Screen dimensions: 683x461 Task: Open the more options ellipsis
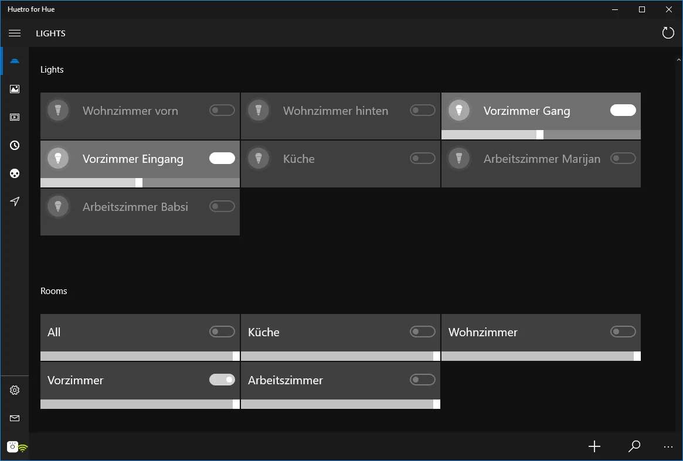(668, 446)
